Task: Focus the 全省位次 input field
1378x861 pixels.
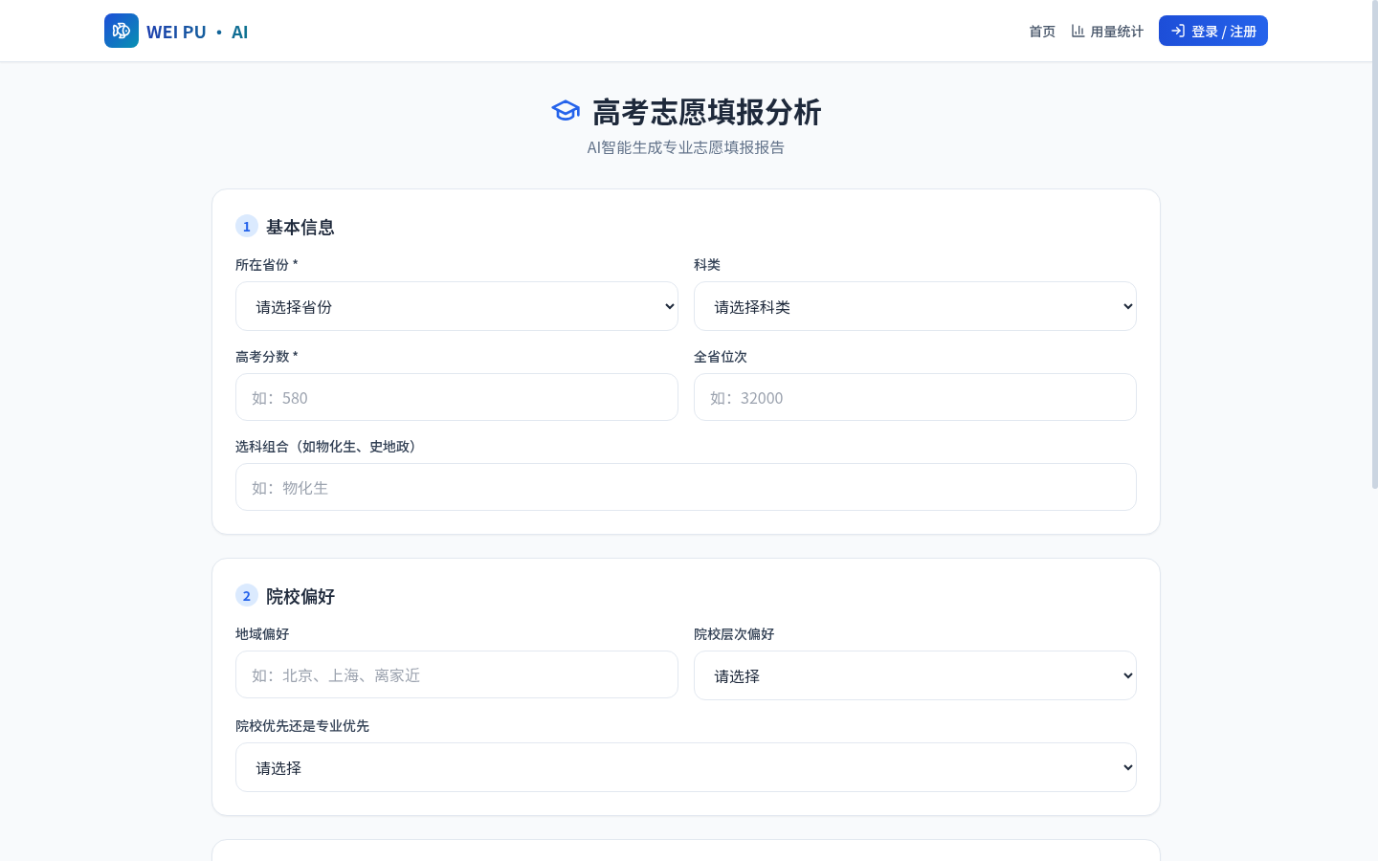Action: (x=915, y=397)
